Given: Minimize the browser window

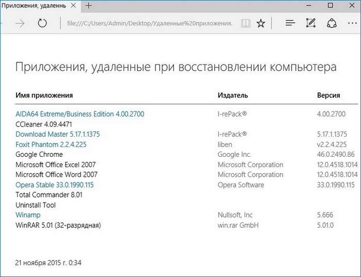Looking at the screenshot, I should 309,5.
